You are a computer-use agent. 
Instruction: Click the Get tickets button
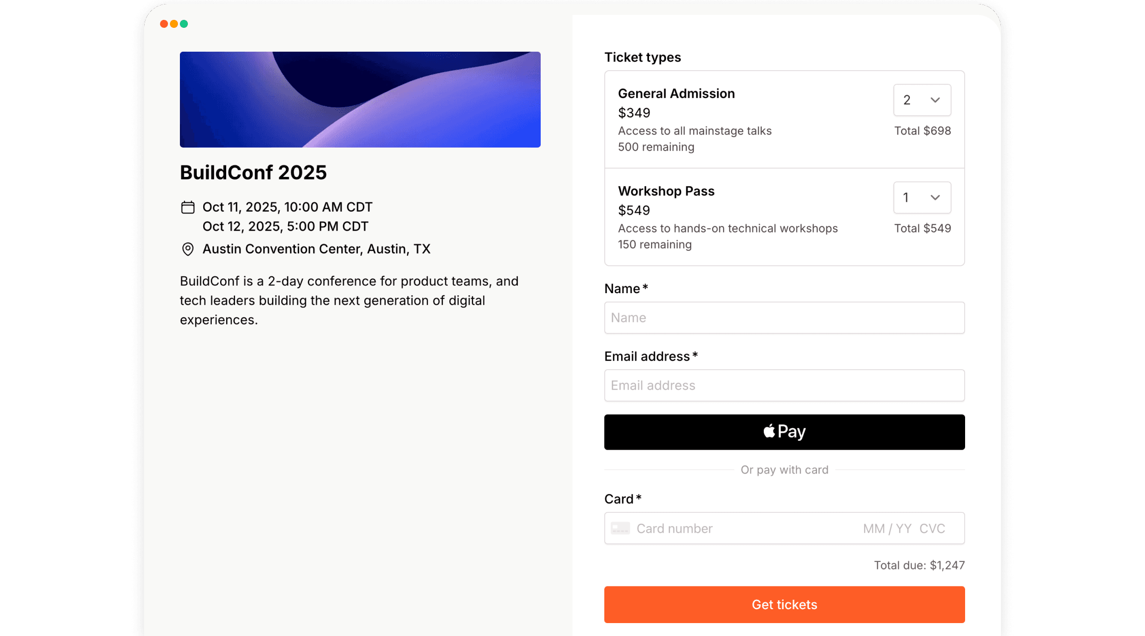click(784, 604)
